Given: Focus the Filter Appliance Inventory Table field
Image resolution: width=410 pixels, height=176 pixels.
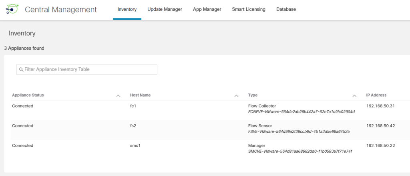Looking at the screenshot, I should (87, 70).
